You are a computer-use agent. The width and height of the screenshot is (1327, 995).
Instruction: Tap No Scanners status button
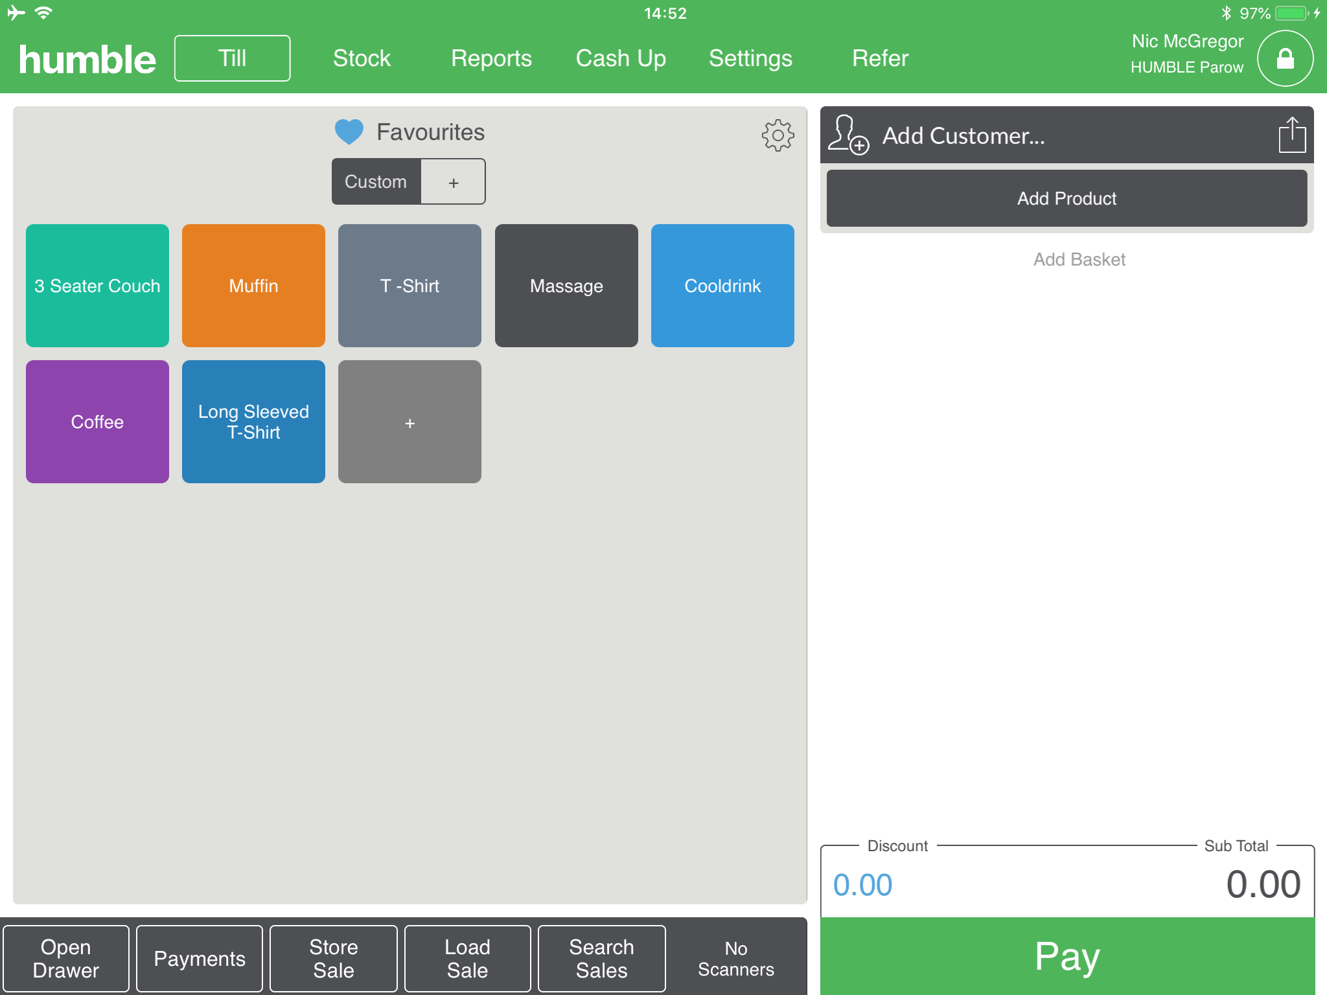tap(736, 959)
